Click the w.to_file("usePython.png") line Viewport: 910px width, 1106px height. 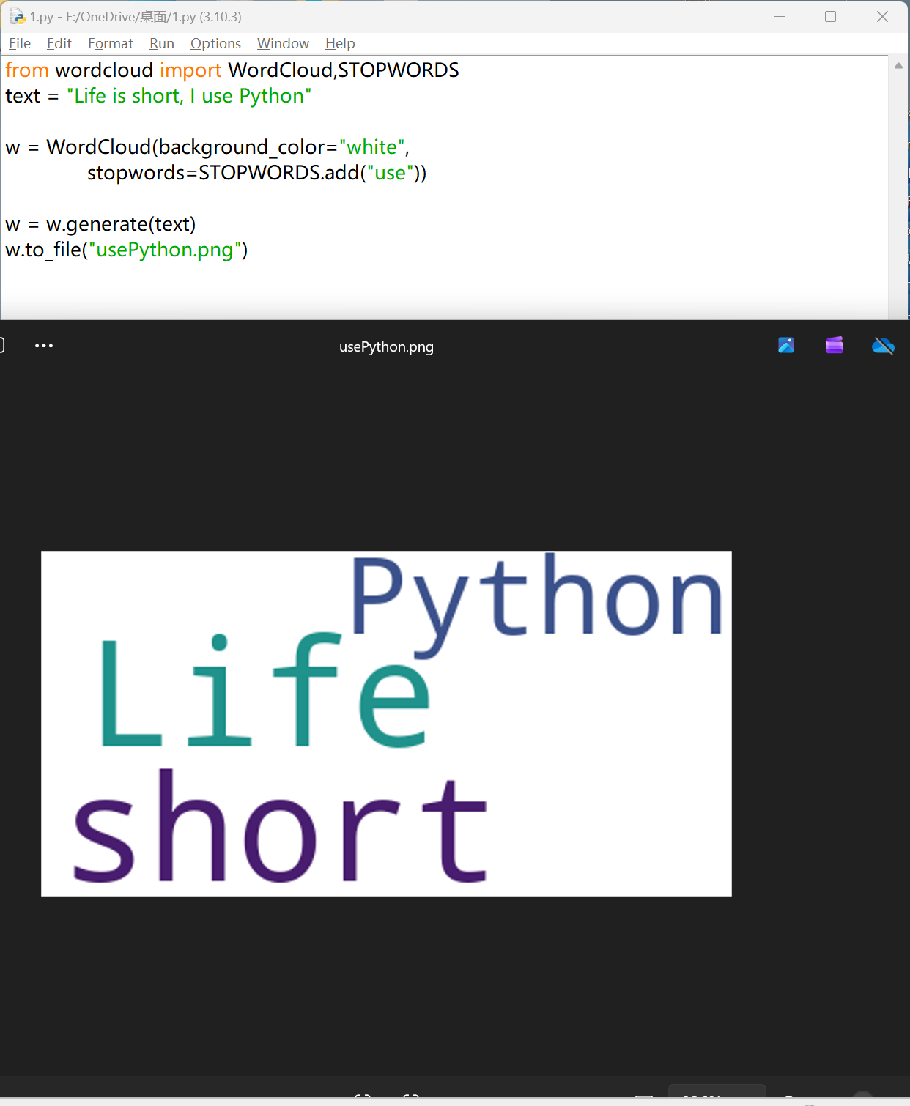(x=127, y=250)
